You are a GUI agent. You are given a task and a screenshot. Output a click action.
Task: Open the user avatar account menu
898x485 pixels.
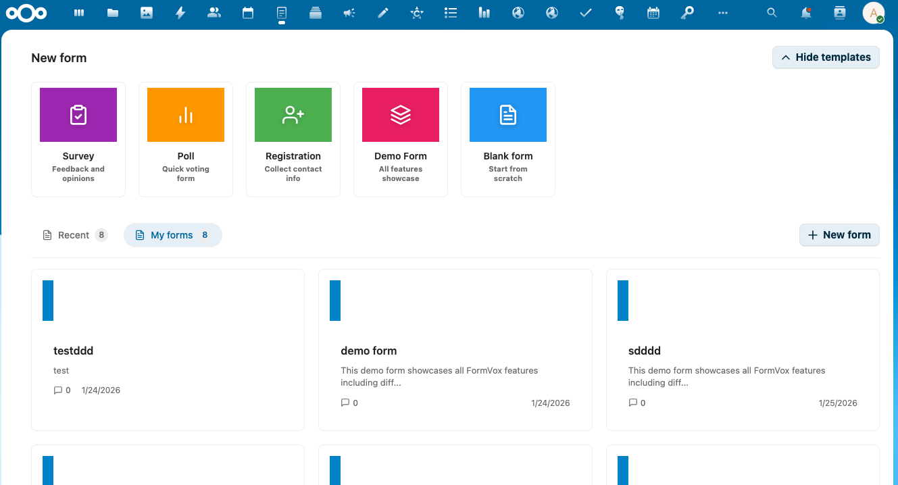873,13
